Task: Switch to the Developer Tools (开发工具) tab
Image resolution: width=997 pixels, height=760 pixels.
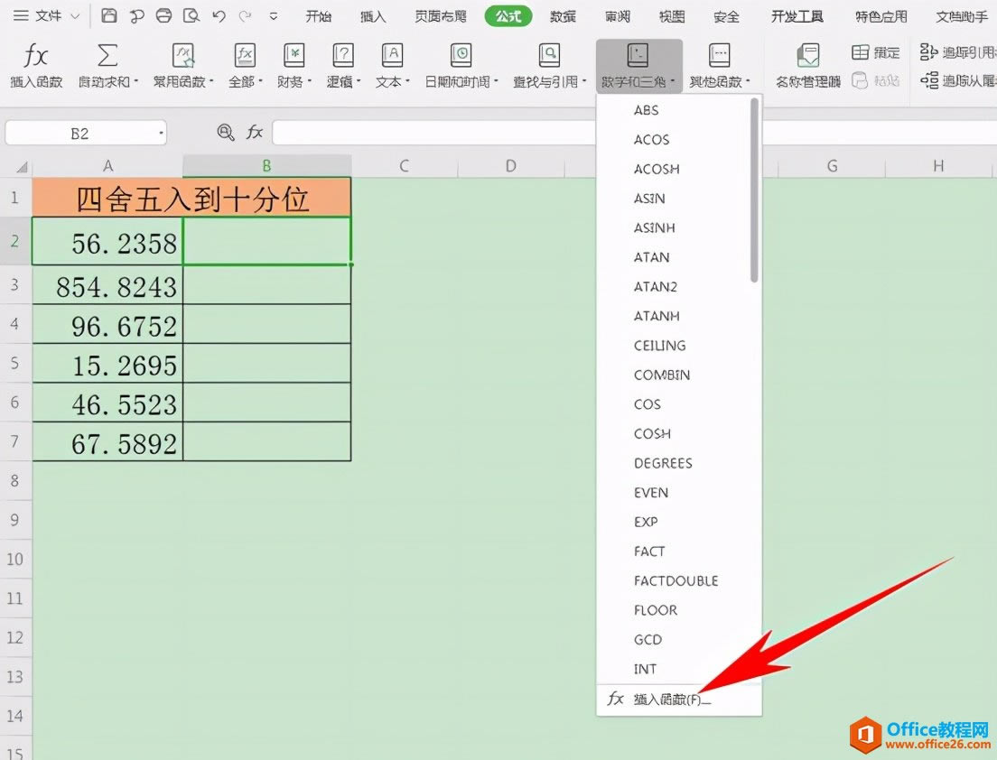Action: pos(797,16)
